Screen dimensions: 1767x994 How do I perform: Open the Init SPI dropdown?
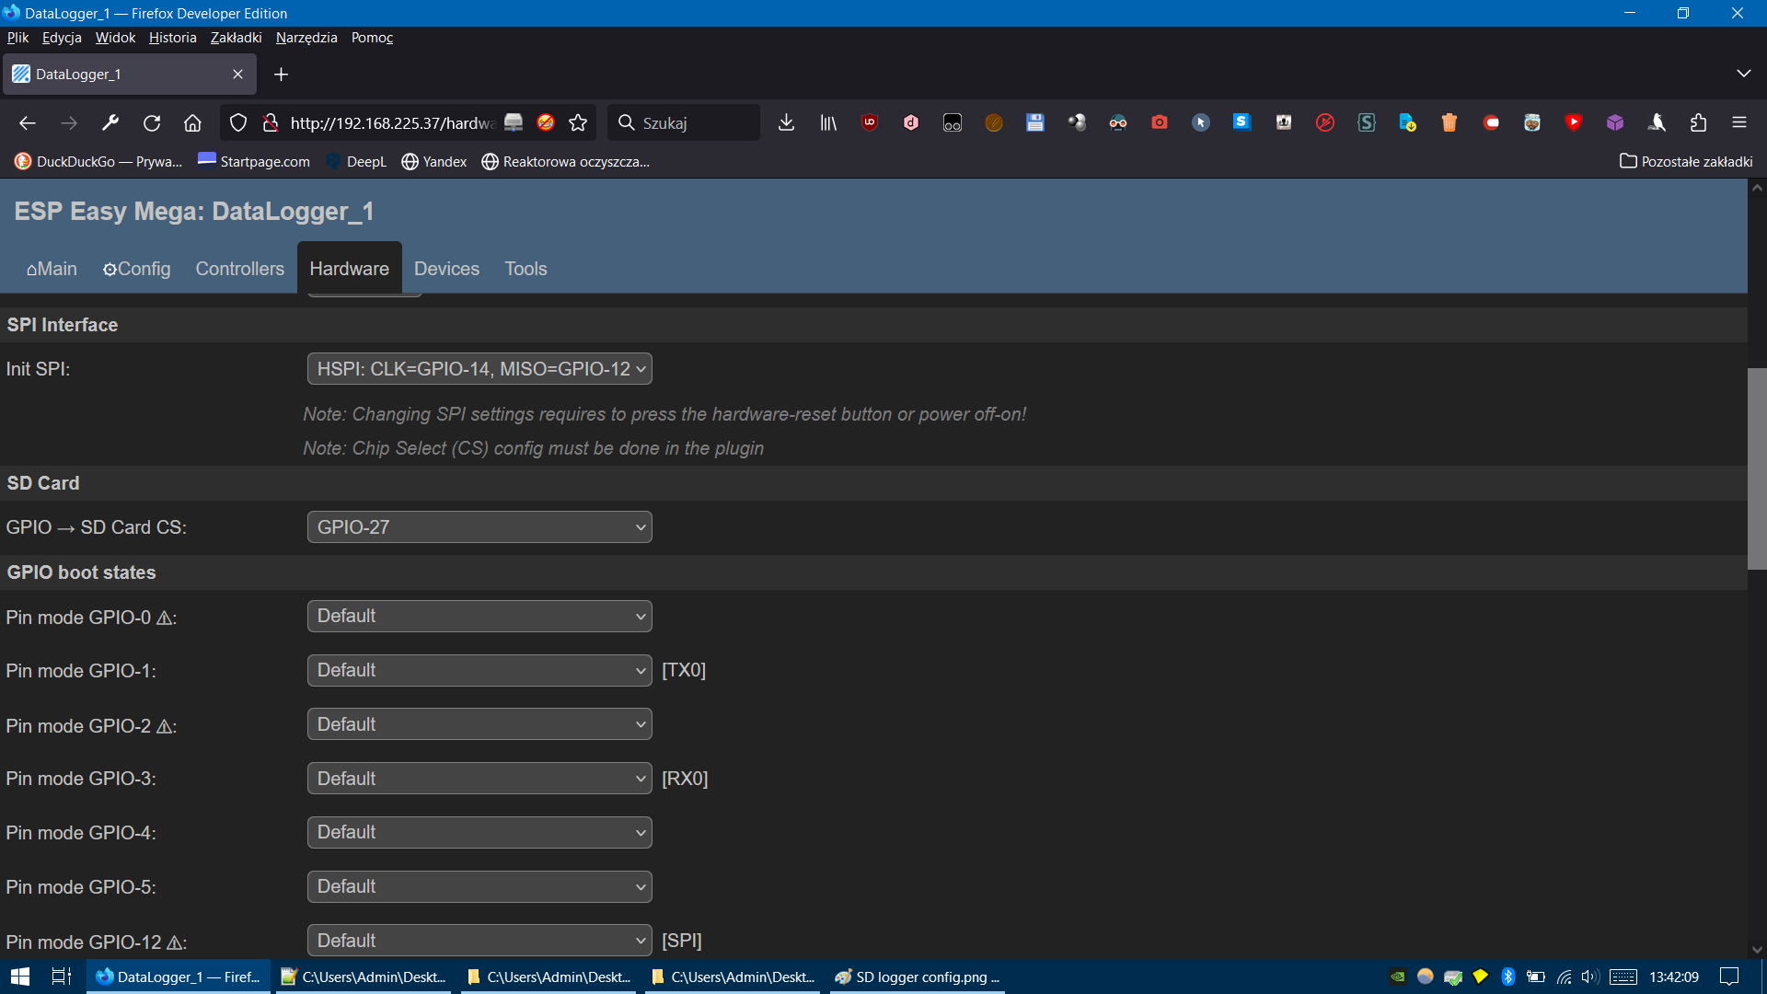pos(479,368)
